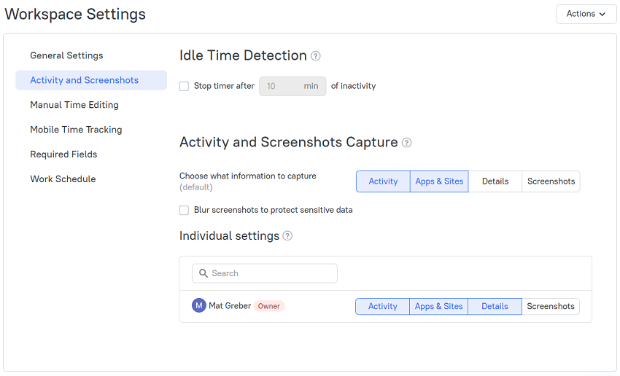Click the "(default)" label
Image resolution: width=620 pixels, height=376 pixels.
point(195,187)
